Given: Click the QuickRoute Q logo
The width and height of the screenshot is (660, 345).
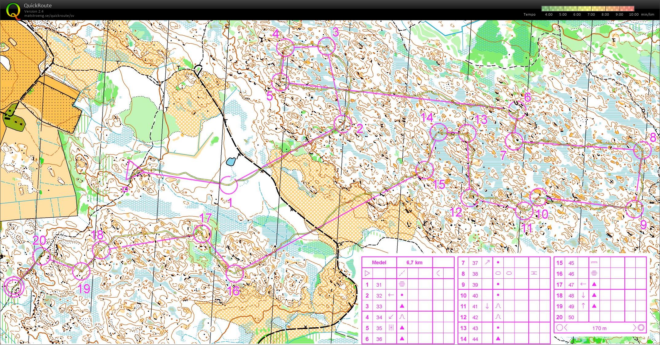Looking at the screenshot, I should [13, 11].
